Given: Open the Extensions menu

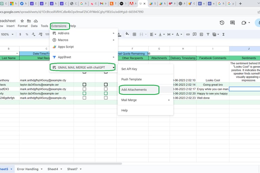Looking at the screenshot, I should coord(59,26).
